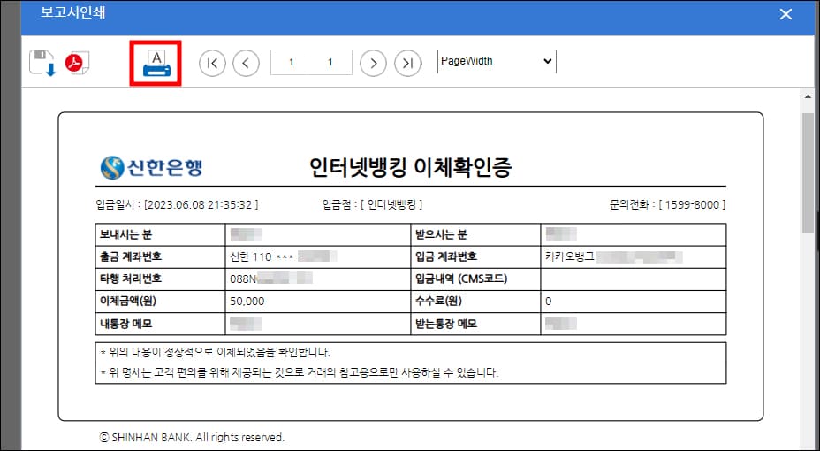820x451 pixels.
Task: Click the 088N processing number value
Action: (x=271, y=279)
